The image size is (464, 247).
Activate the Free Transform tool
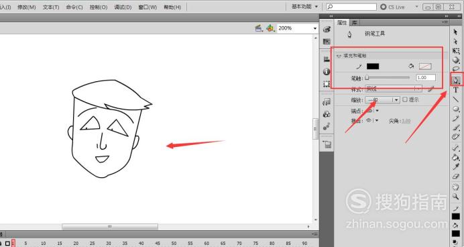[x=456, y=51]
